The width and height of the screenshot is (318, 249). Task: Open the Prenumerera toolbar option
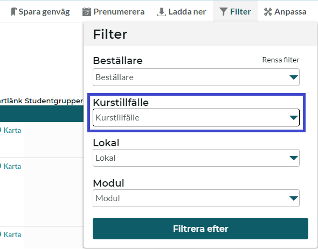(114, 12)
